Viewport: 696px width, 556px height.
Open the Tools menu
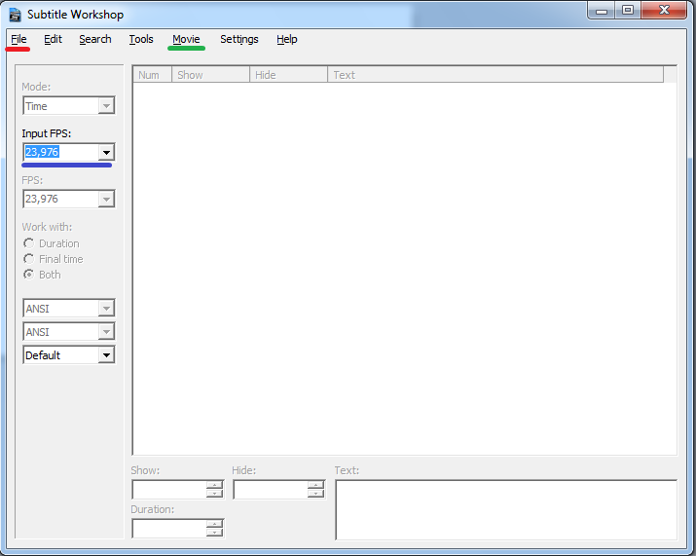point(141,39)
